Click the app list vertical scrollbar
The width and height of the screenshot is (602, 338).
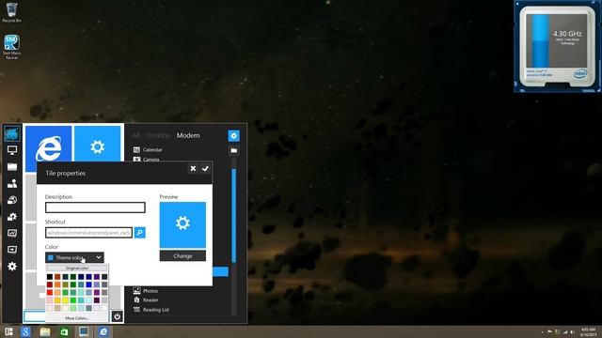pos(234,215)
